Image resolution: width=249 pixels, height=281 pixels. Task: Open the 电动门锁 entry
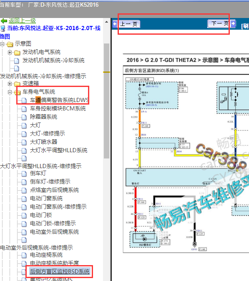coord(41,215)
